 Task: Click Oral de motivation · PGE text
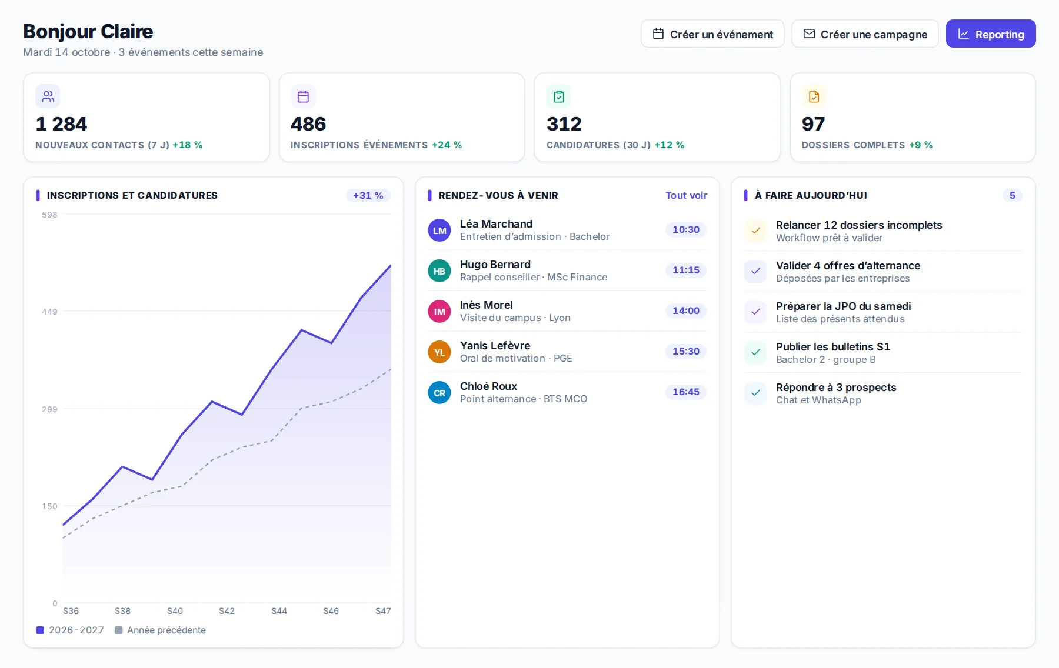pos(516,359)
